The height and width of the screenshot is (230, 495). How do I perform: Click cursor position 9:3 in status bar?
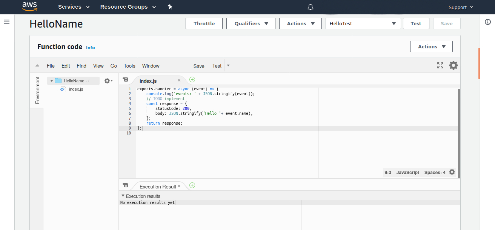click(x=388, y=172)
